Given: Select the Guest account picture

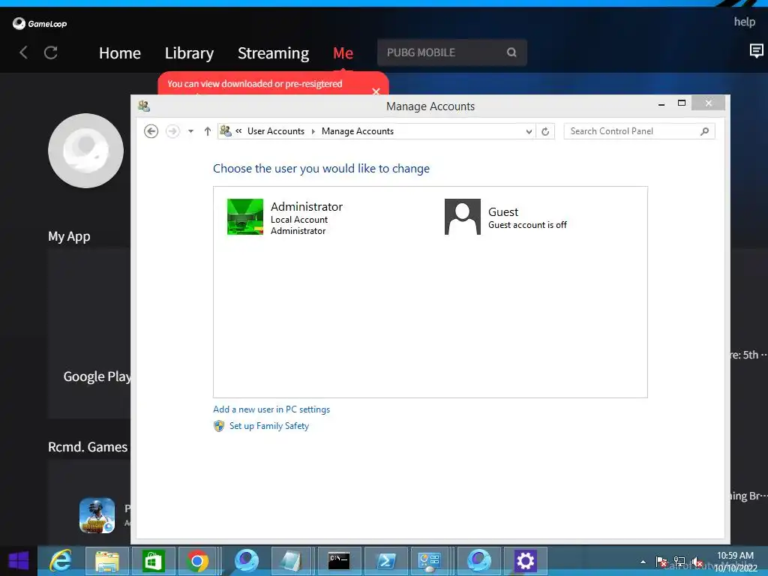Looking at the screenshot, I should (462, 217).
